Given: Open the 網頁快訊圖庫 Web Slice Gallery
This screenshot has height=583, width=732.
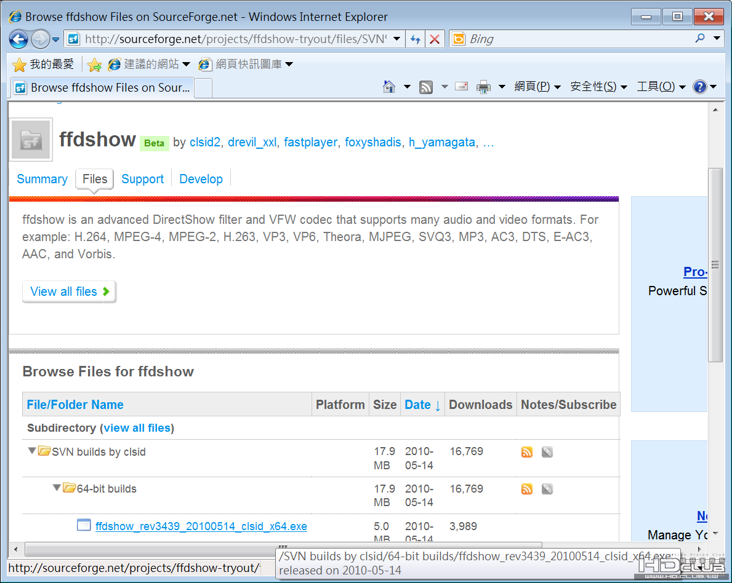Looking at the screenshot, I should [x=246, y=65].
